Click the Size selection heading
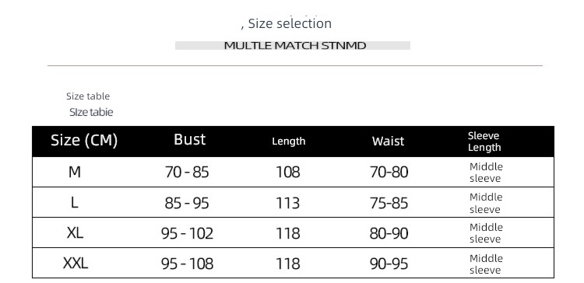 [x=286, y=23]
